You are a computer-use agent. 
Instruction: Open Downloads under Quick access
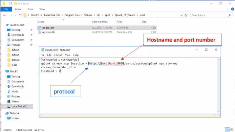17,35
